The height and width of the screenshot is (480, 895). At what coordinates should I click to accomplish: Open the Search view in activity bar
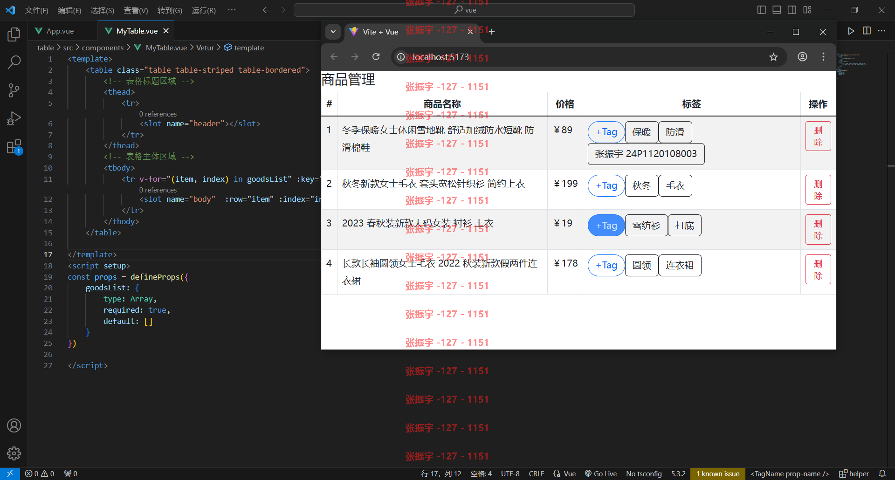tap(14, 62)
